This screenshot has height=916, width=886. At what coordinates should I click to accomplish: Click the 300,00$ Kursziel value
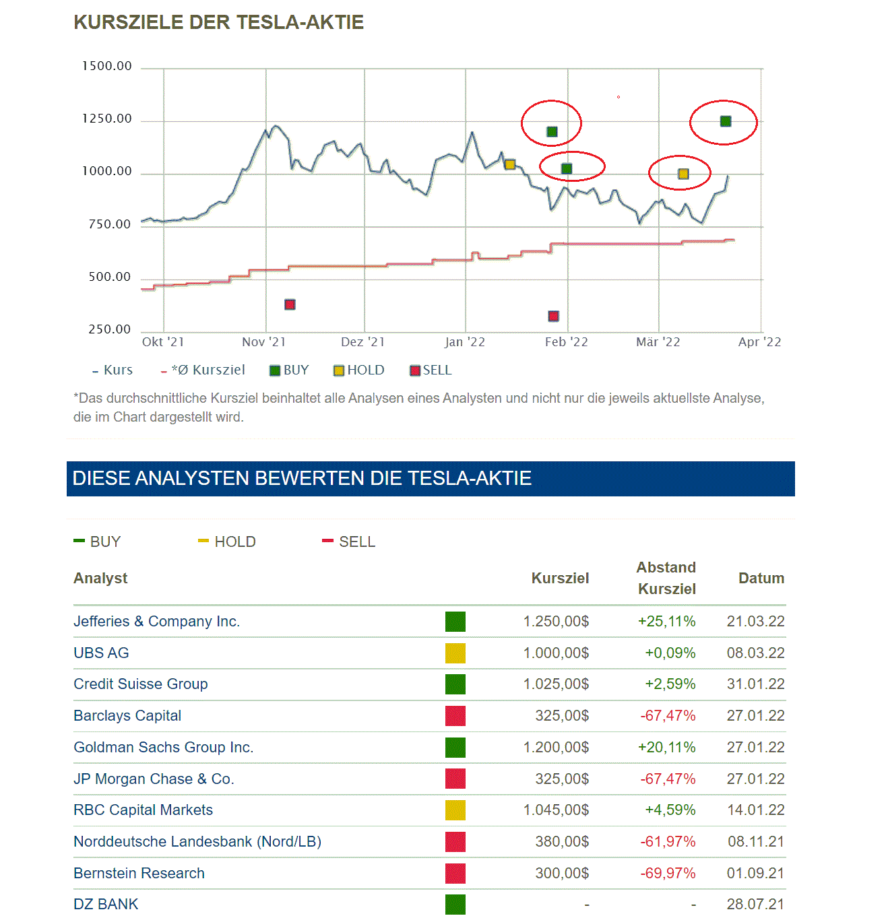tap(562, 873)
